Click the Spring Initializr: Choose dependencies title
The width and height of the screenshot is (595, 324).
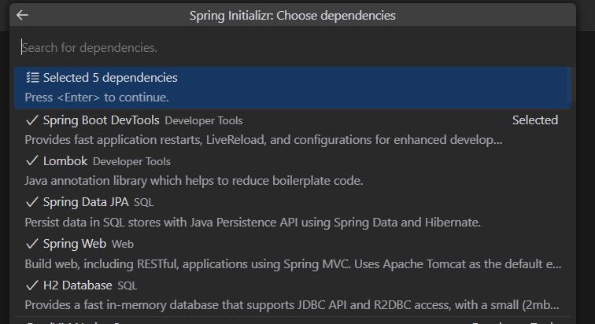(293, 15)
